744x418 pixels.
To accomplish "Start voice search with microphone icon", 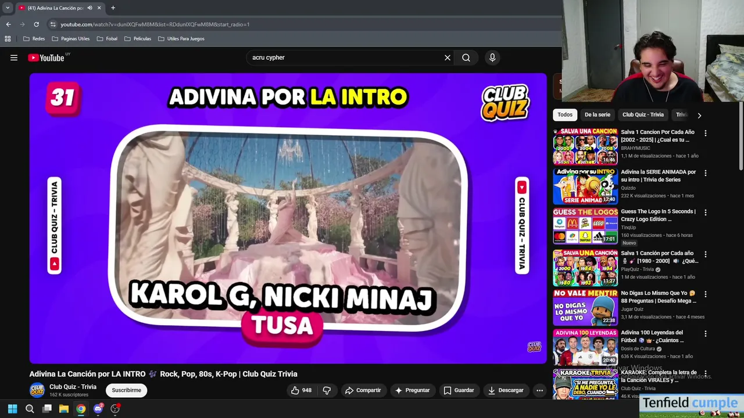I will [x=492, y=57].
